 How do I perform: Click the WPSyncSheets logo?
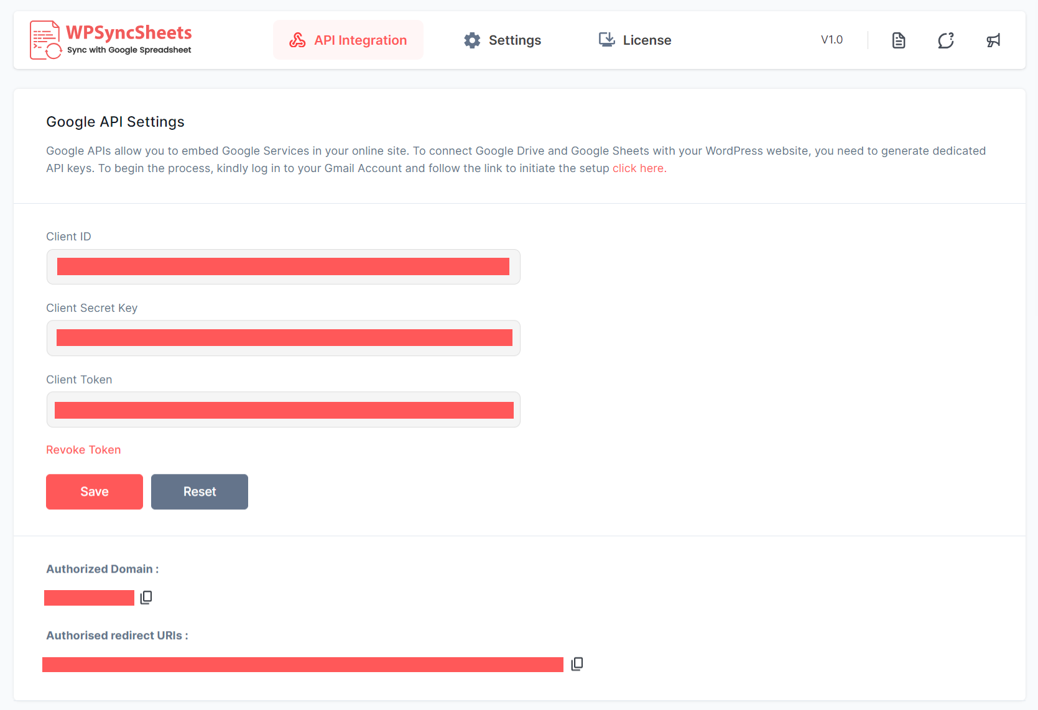(x=111, y=40)
